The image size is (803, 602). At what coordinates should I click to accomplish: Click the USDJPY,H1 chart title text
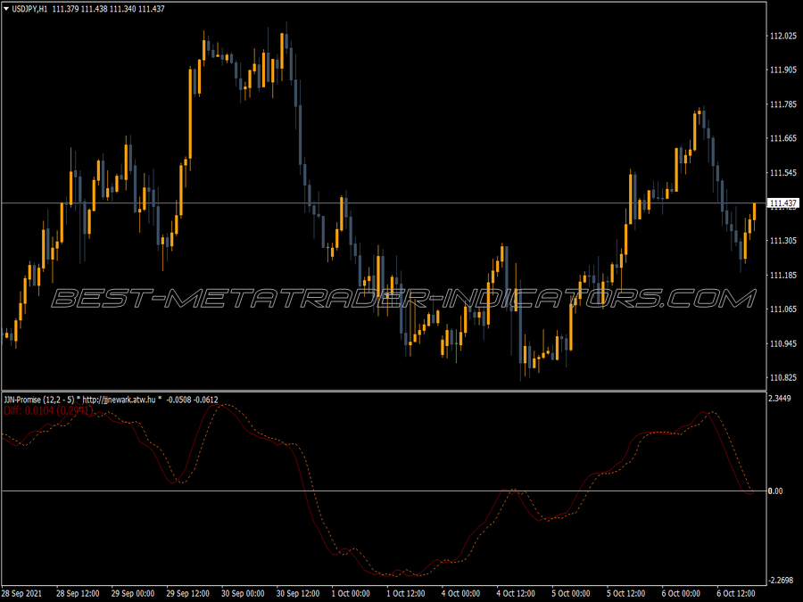(x=29, y=9)
